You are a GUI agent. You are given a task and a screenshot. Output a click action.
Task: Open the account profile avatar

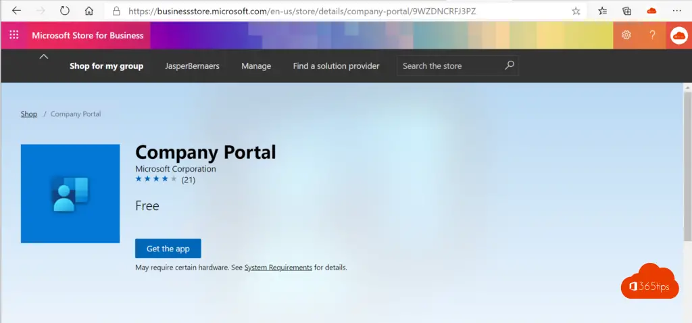678,35
